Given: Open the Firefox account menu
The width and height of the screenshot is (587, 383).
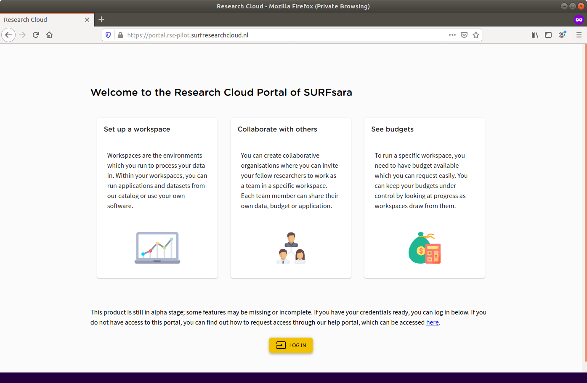Looking at the screenshot, I should (562, 35).
